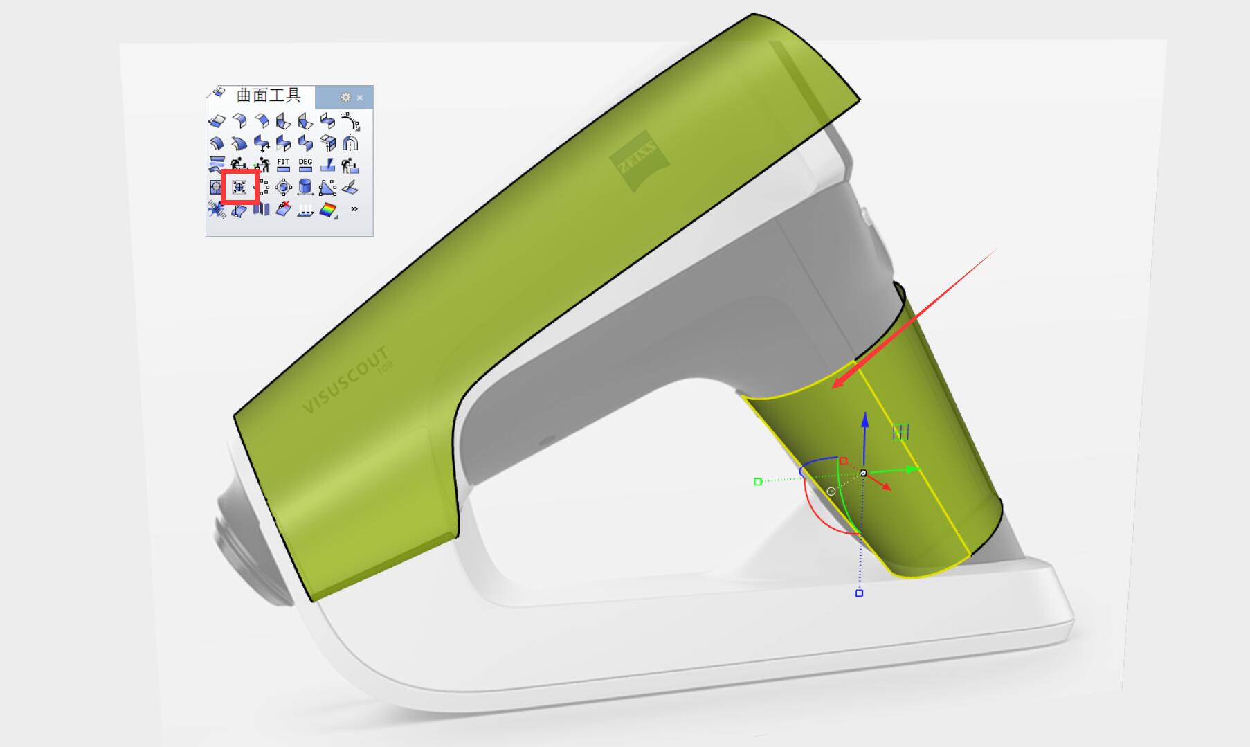Click the arc curve with control points icon
The image size is (1250, 747).
pyautogui.click(x=350, y=122)
